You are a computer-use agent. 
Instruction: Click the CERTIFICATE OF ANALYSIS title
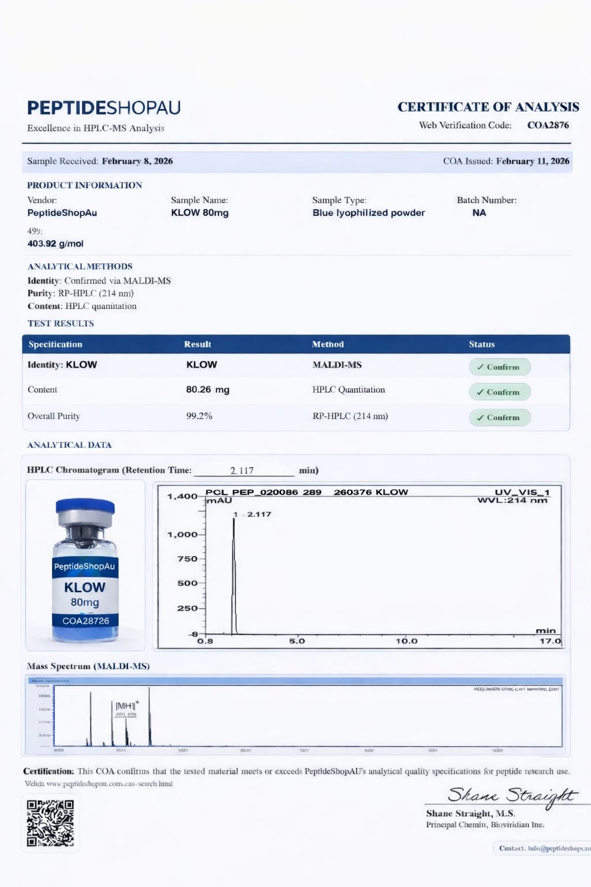[488, 107]
